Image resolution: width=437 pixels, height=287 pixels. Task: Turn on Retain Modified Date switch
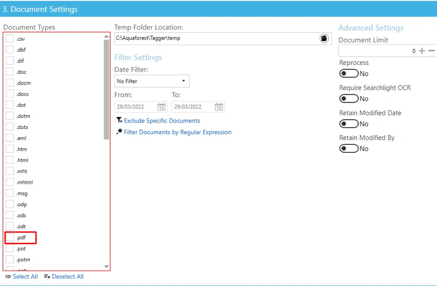[x=349, y=124]
